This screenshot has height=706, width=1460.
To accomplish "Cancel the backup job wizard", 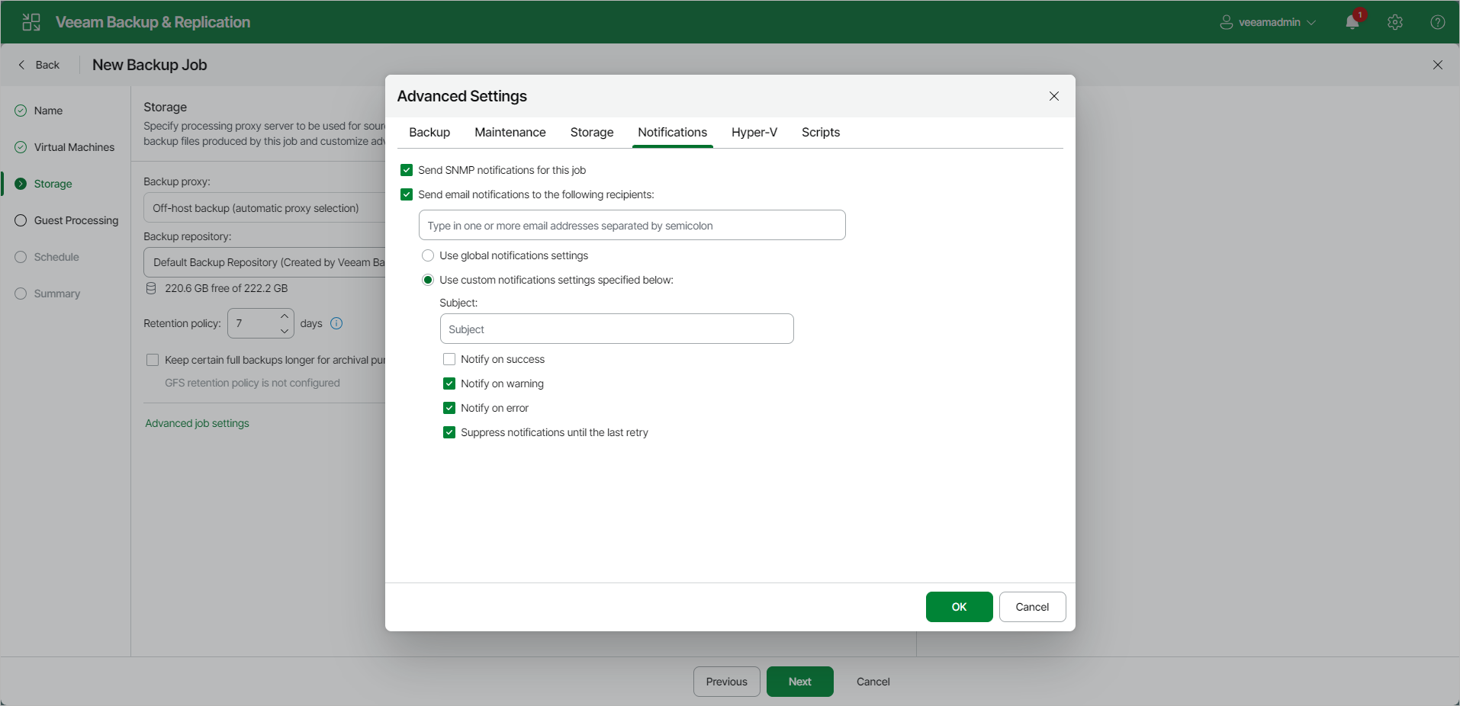I will pyautogui.click(x=873, y=682).
